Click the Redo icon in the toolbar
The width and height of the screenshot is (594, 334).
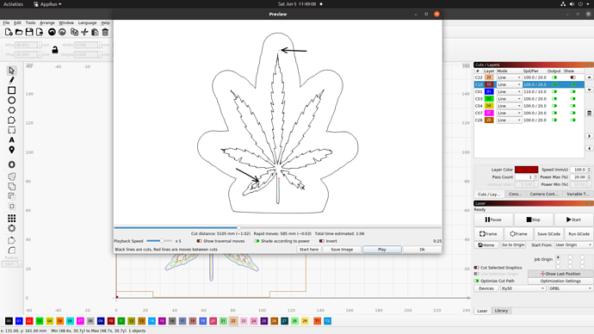62,32
